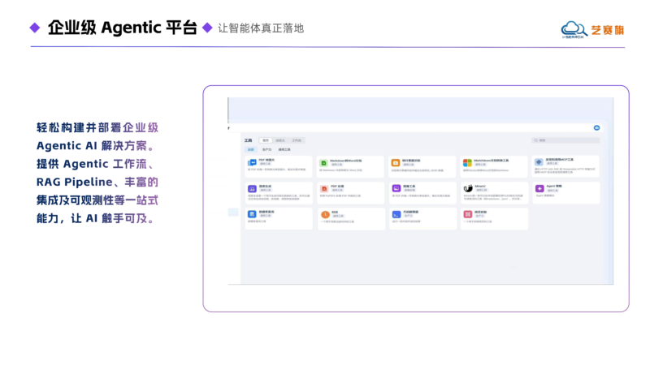Open the pink web scraping icon
Image resolution: width=650 pixels, height=365 pixels.
pos(468,214)
